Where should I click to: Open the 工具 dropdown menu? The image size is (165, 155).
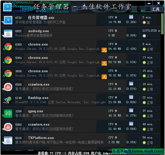pos(157,9)
